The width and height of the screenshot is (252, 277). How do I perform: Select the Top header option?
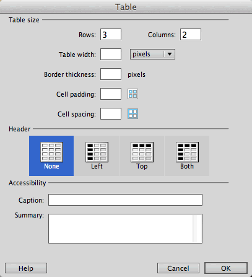pos(142,156)
